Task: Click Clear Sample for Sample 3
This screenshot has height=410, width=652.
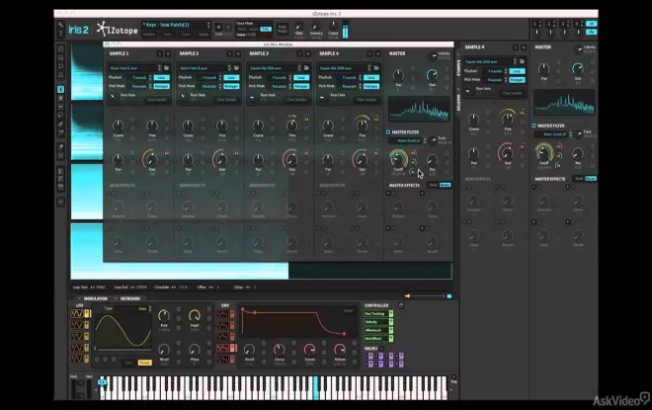Action: pos(296,100)
